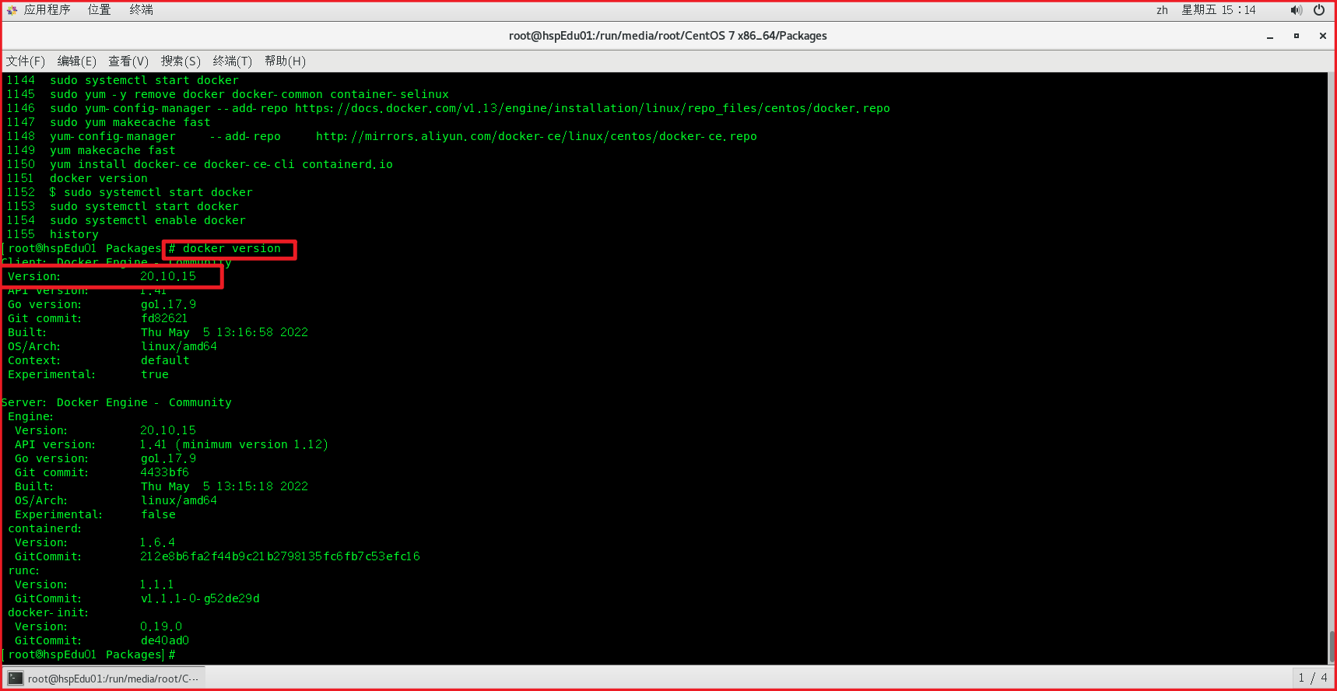Close the terminal window

point(1322,36)
